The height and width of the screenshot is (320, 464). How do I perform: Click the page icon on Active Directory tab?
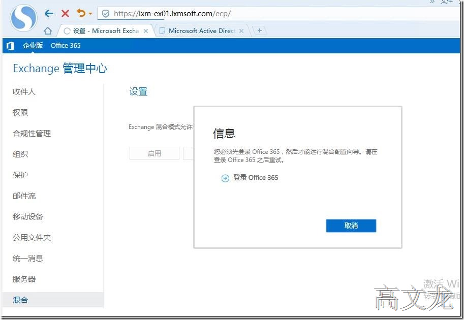pyautogui.click(x=162, y=31)
